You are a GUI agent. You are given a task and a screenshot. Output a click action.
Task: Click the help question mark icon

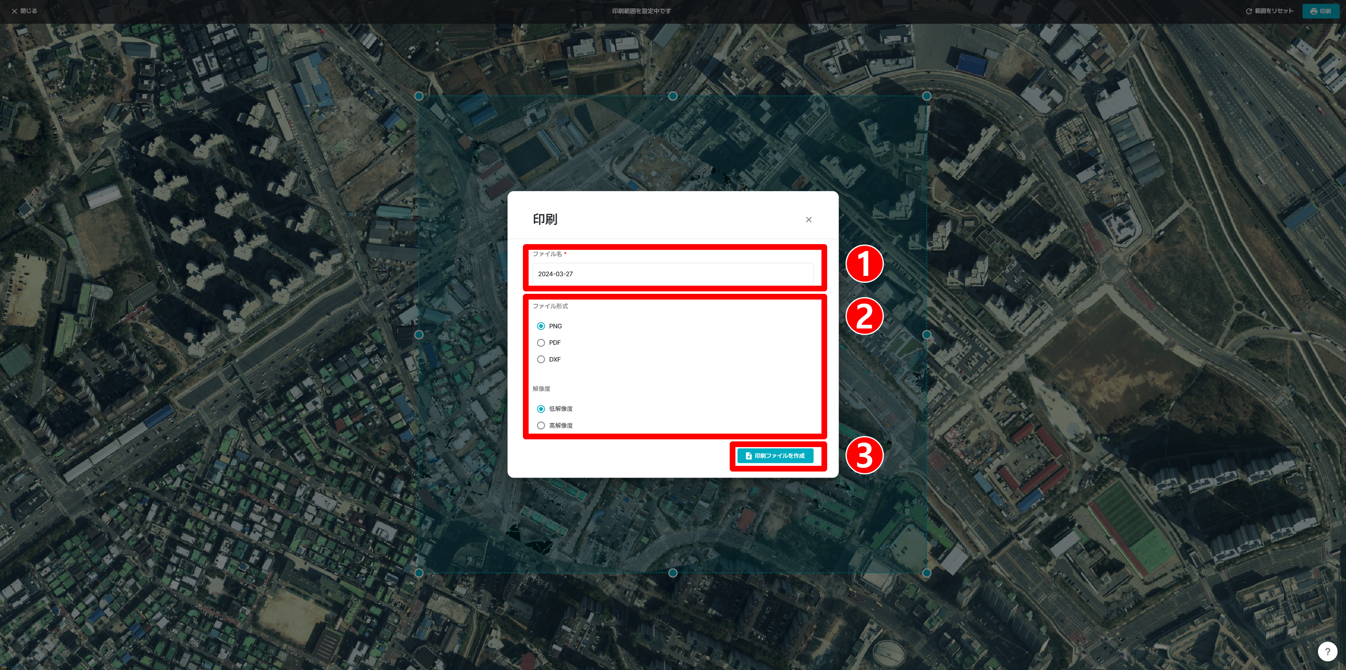point(1327,651)
